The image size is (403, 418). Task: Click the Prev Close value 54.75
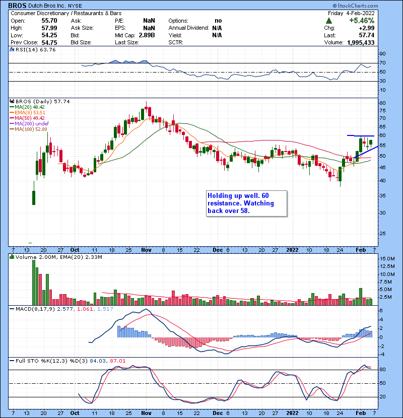tap(49, 43)
